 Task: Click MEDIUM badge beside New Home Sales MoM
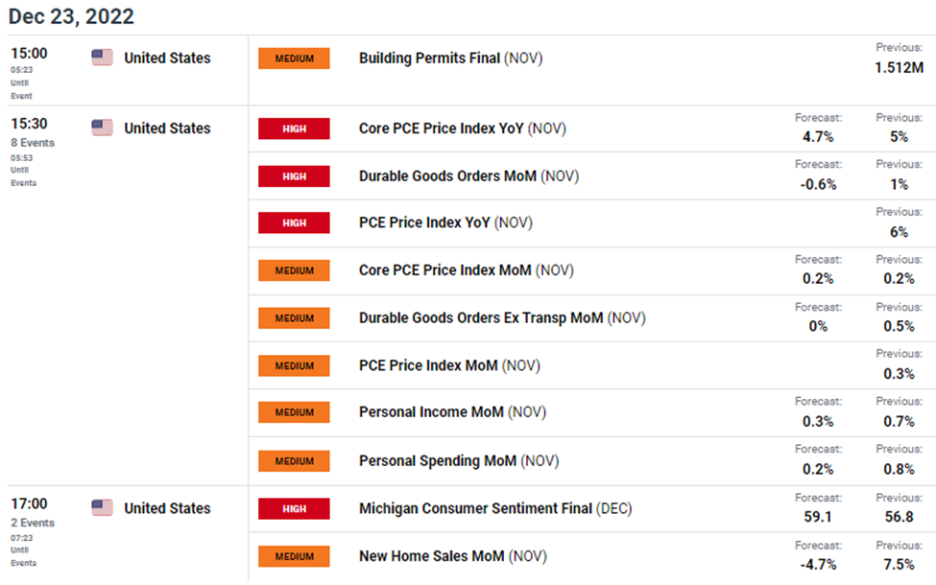pyautogui.click(x=294, y=556)
